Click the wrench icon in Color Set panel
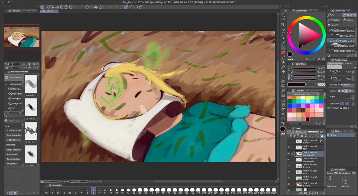This screenshot has width=358, height=196. [321, 94]
